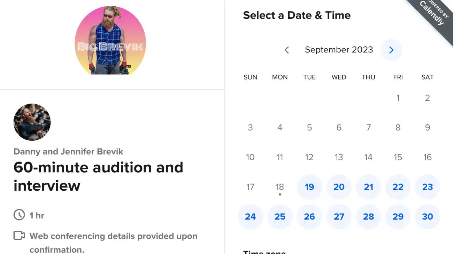Click today's date, September 18
The image size is (453, 254).
[280, 187]
